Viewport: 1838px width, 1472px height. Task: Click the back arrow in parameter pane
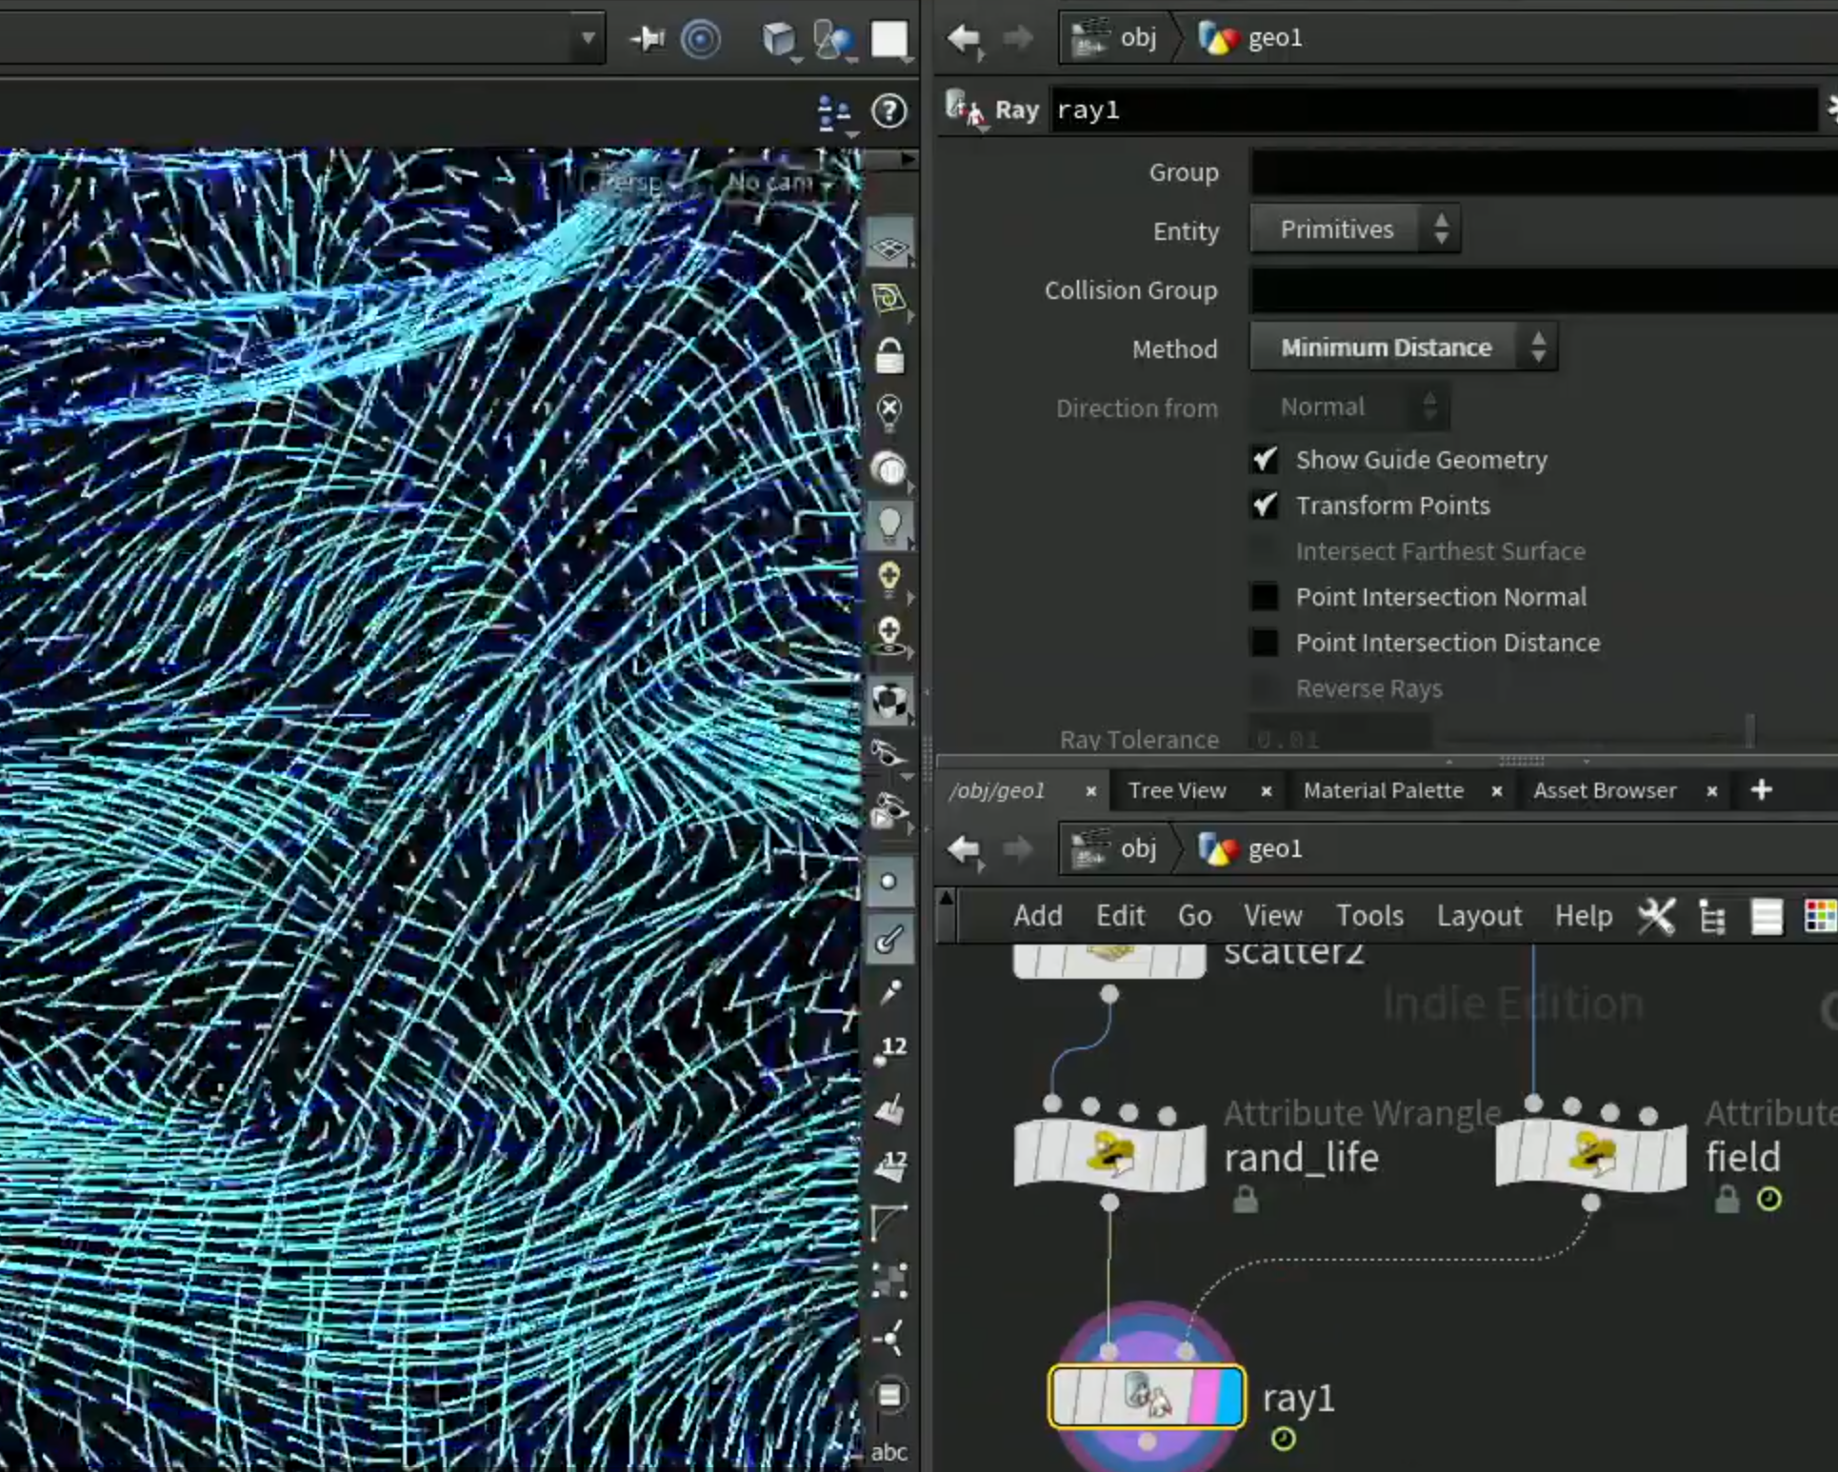(964, 38)
